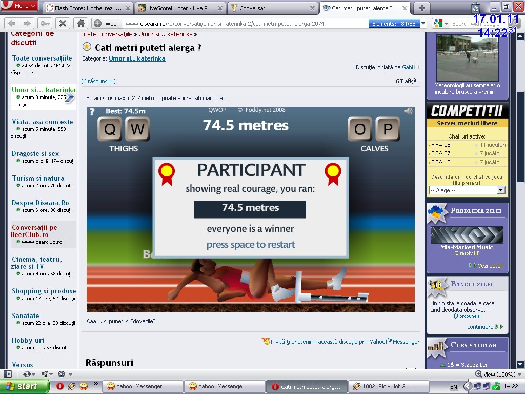Viewport: 525px width, 394px height.
Task: Click the Elements 84/85 loading progress bar
Action: tap(394, 24)
